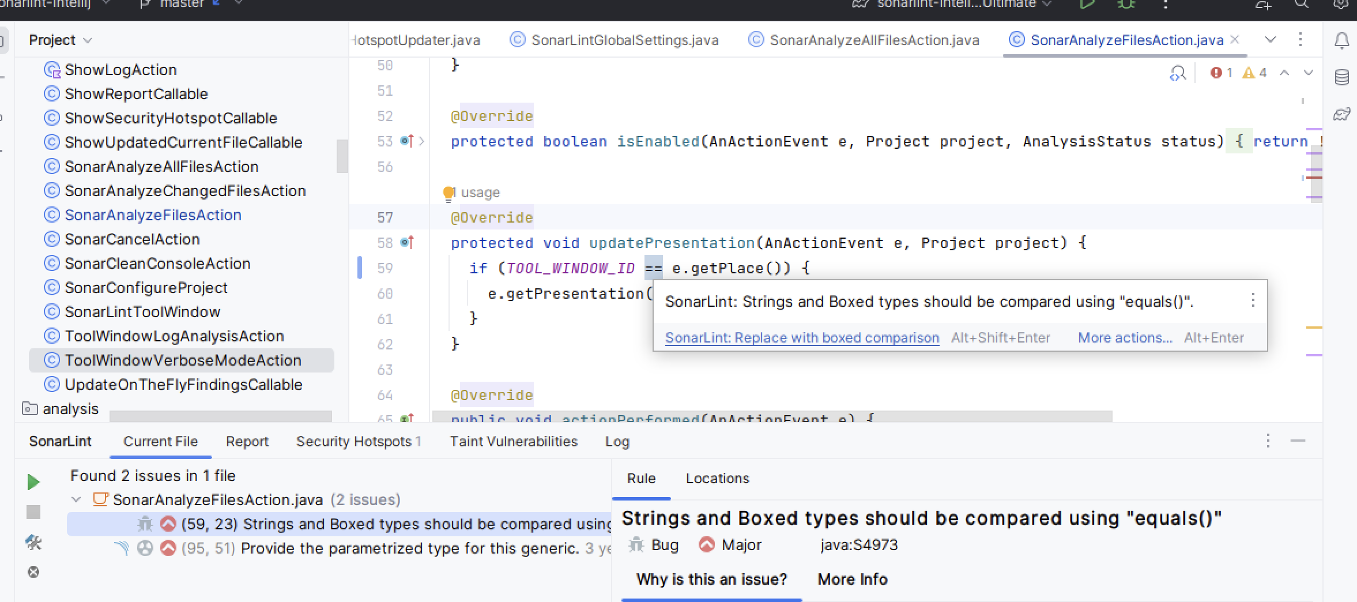
Task: Collapse SonarAnalyzeFilesAction.java issues node
Action: tap(76, 499)
